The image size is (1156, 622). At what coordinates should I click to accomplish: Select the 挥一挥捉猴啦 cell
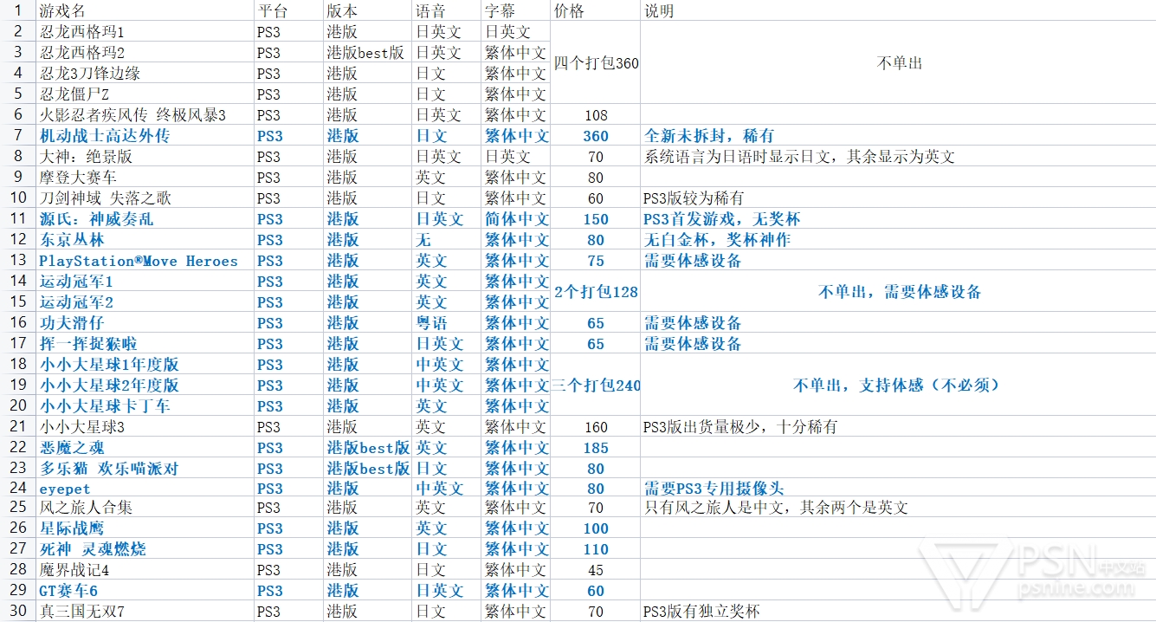145,343
